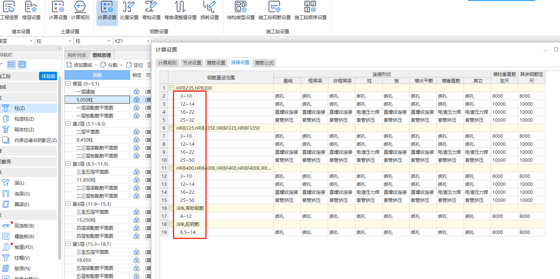Click 定位 in drawing management toolbar
This screenshot has height=279, width=560.
(135, 65)
